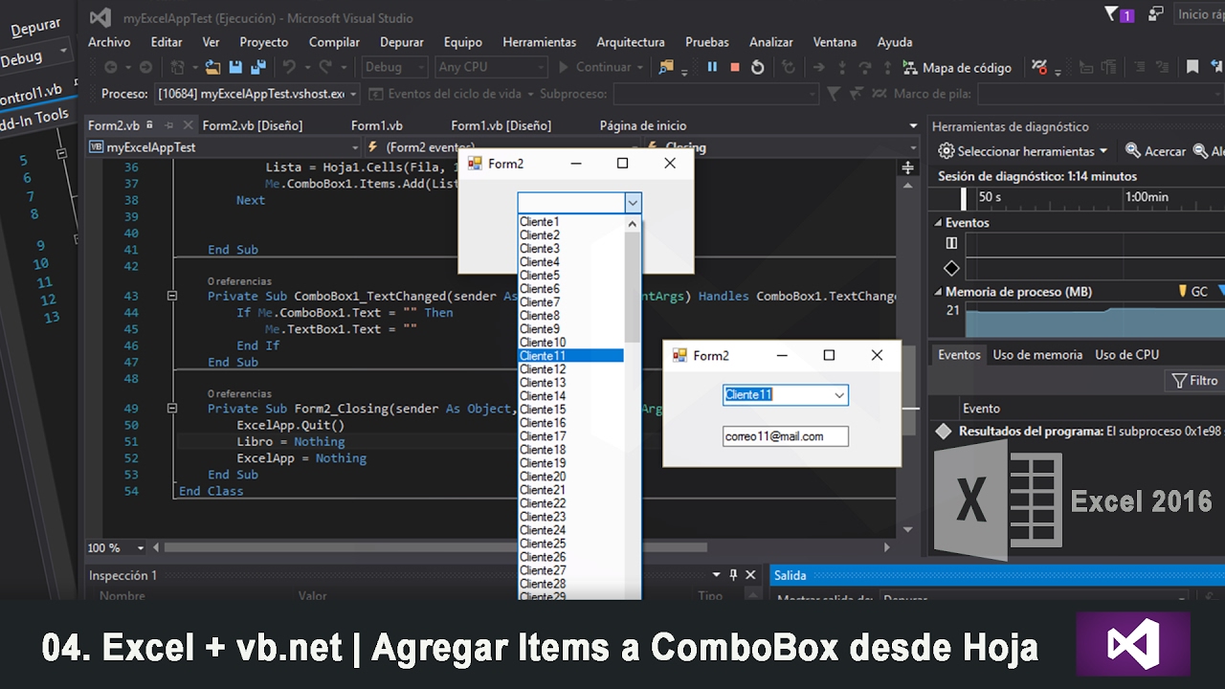Image resolution: width=1225 pixels, height=689 pixels.
Task: Toggle the open ComboBox dropdown arrow in Form2
Action: [632, 202]
